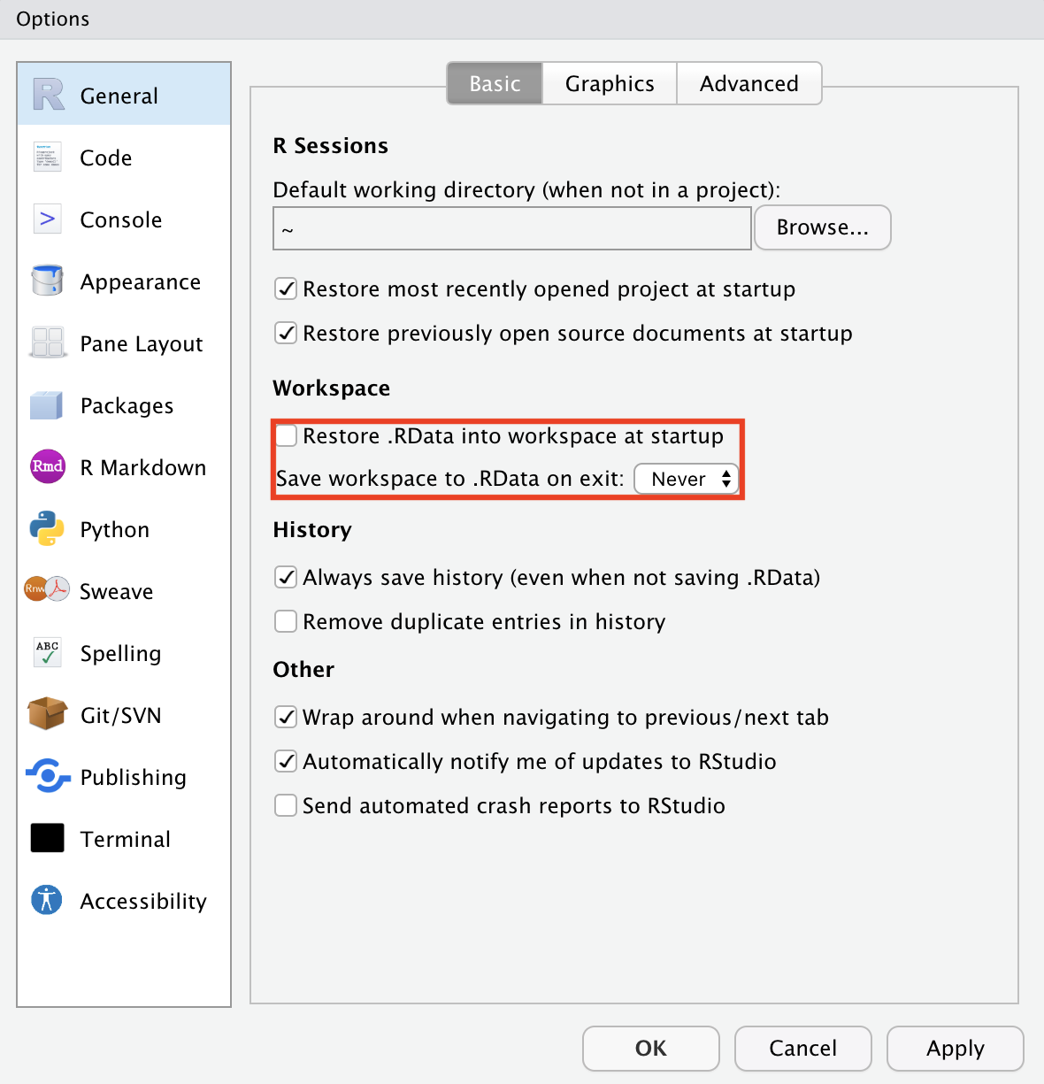Open the Spelling ABC check icon
This screenshot has height=1084, width=1044.
coord(48,652)
